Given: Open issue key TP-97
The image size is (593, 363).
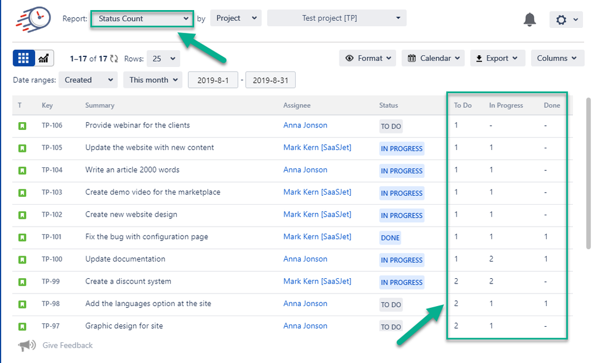Looking at the screenshot, I should tap(50, 326).
